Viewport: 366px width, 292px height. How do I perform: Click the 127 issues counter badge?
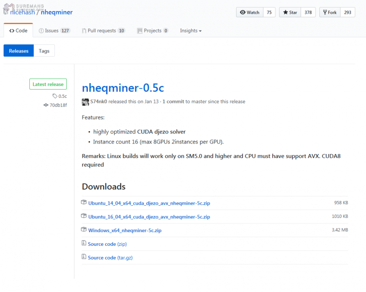(65, 31)
